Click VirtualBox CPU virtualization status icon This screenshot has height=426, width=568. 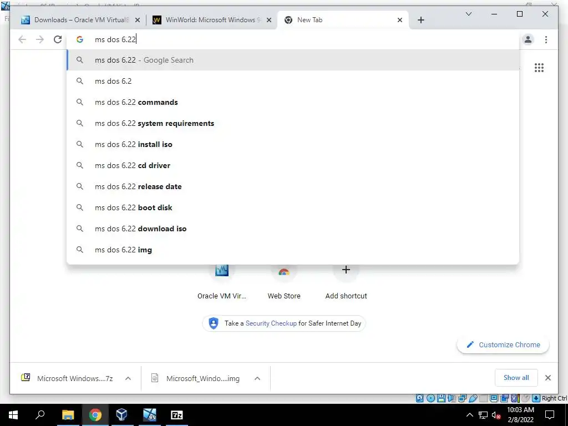pos(515,398)
